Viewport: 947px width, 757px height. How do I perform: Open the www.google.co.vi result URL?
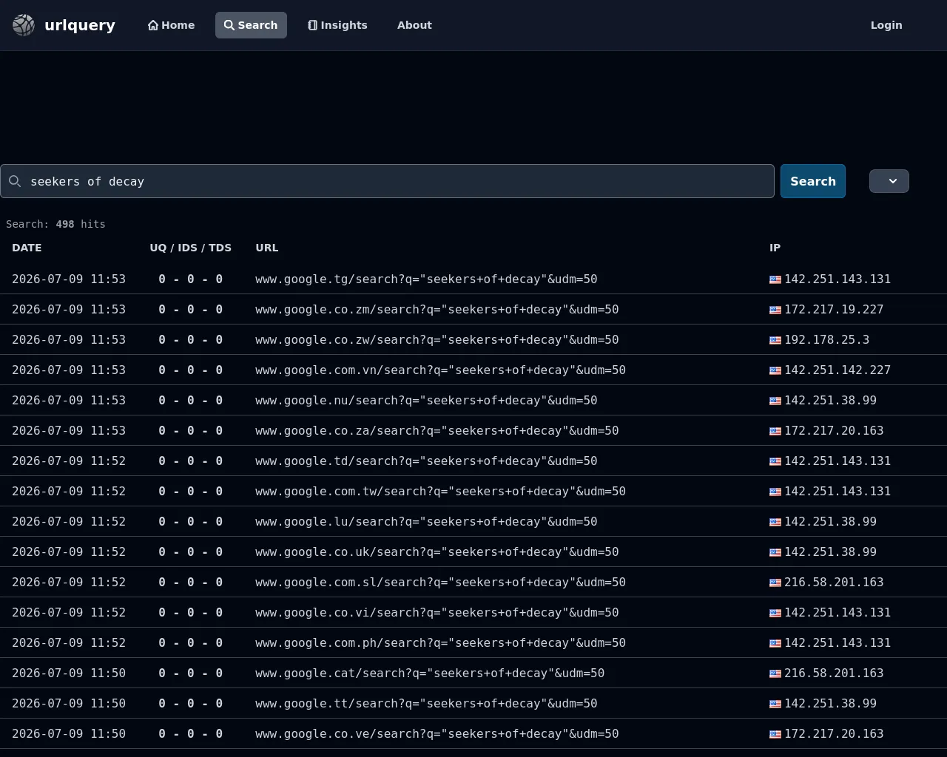pyautogui.click(x=437, y=613)
